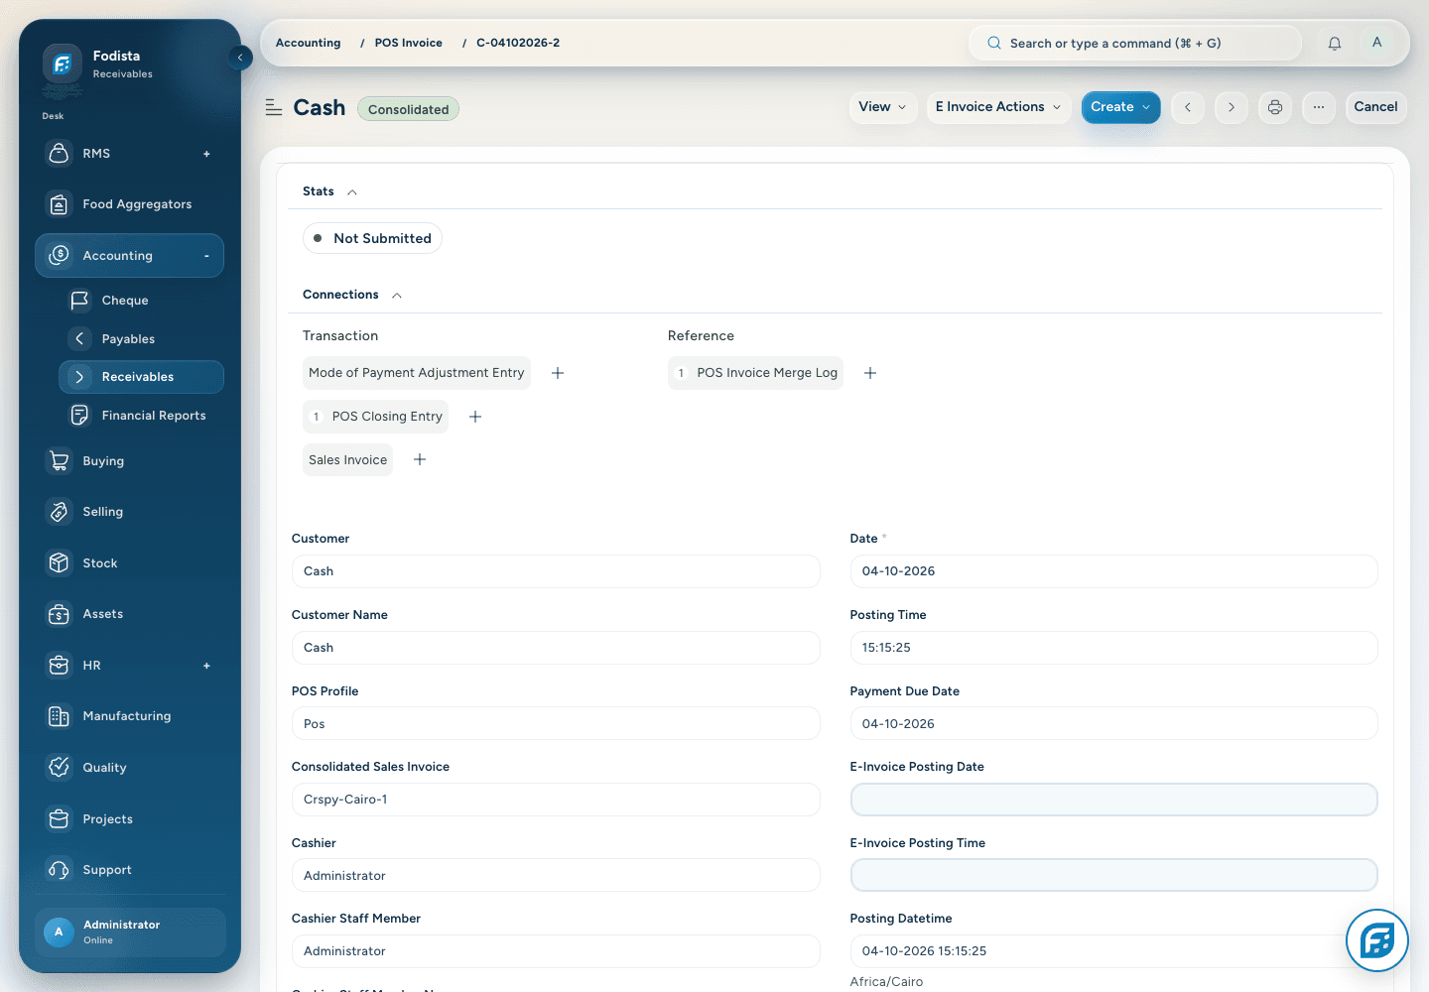Click the E-Invoice Posting Time field
This screenshot has height=992, width=1429.
click(x=1113, y=875)
